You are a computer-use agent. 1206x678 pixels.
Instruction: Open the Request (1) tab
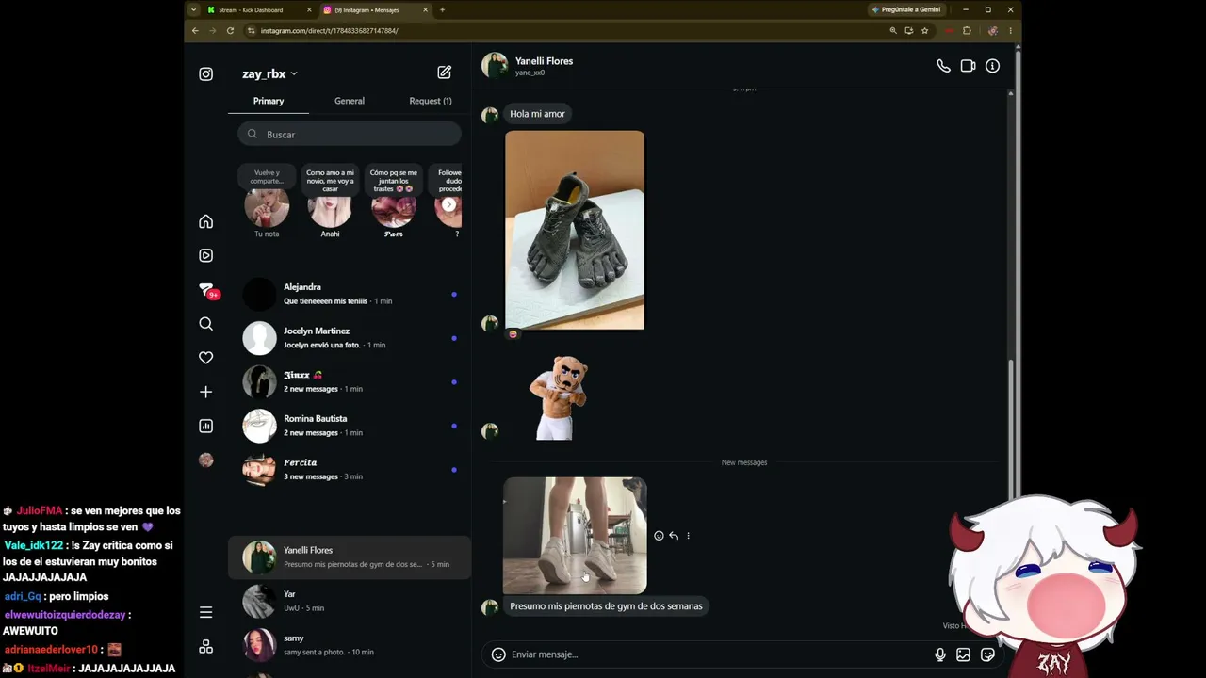point(431,101)
